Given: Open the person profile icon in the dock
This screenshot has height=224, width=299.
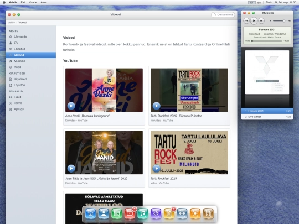Looking at the screenshot, I should point(104,213).
